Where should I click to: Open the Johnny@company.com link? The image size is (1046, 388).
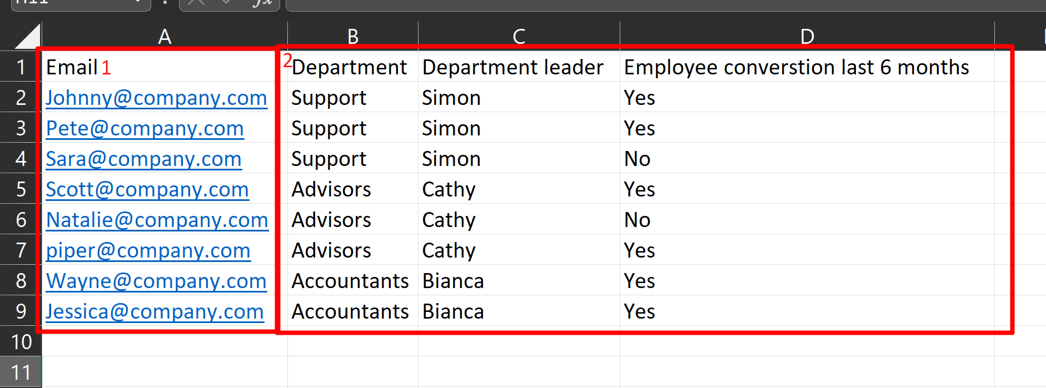click(x=156, y=98)
